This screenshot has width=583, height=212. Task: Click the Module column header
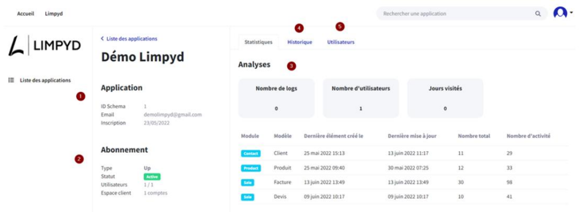point(250,136)
